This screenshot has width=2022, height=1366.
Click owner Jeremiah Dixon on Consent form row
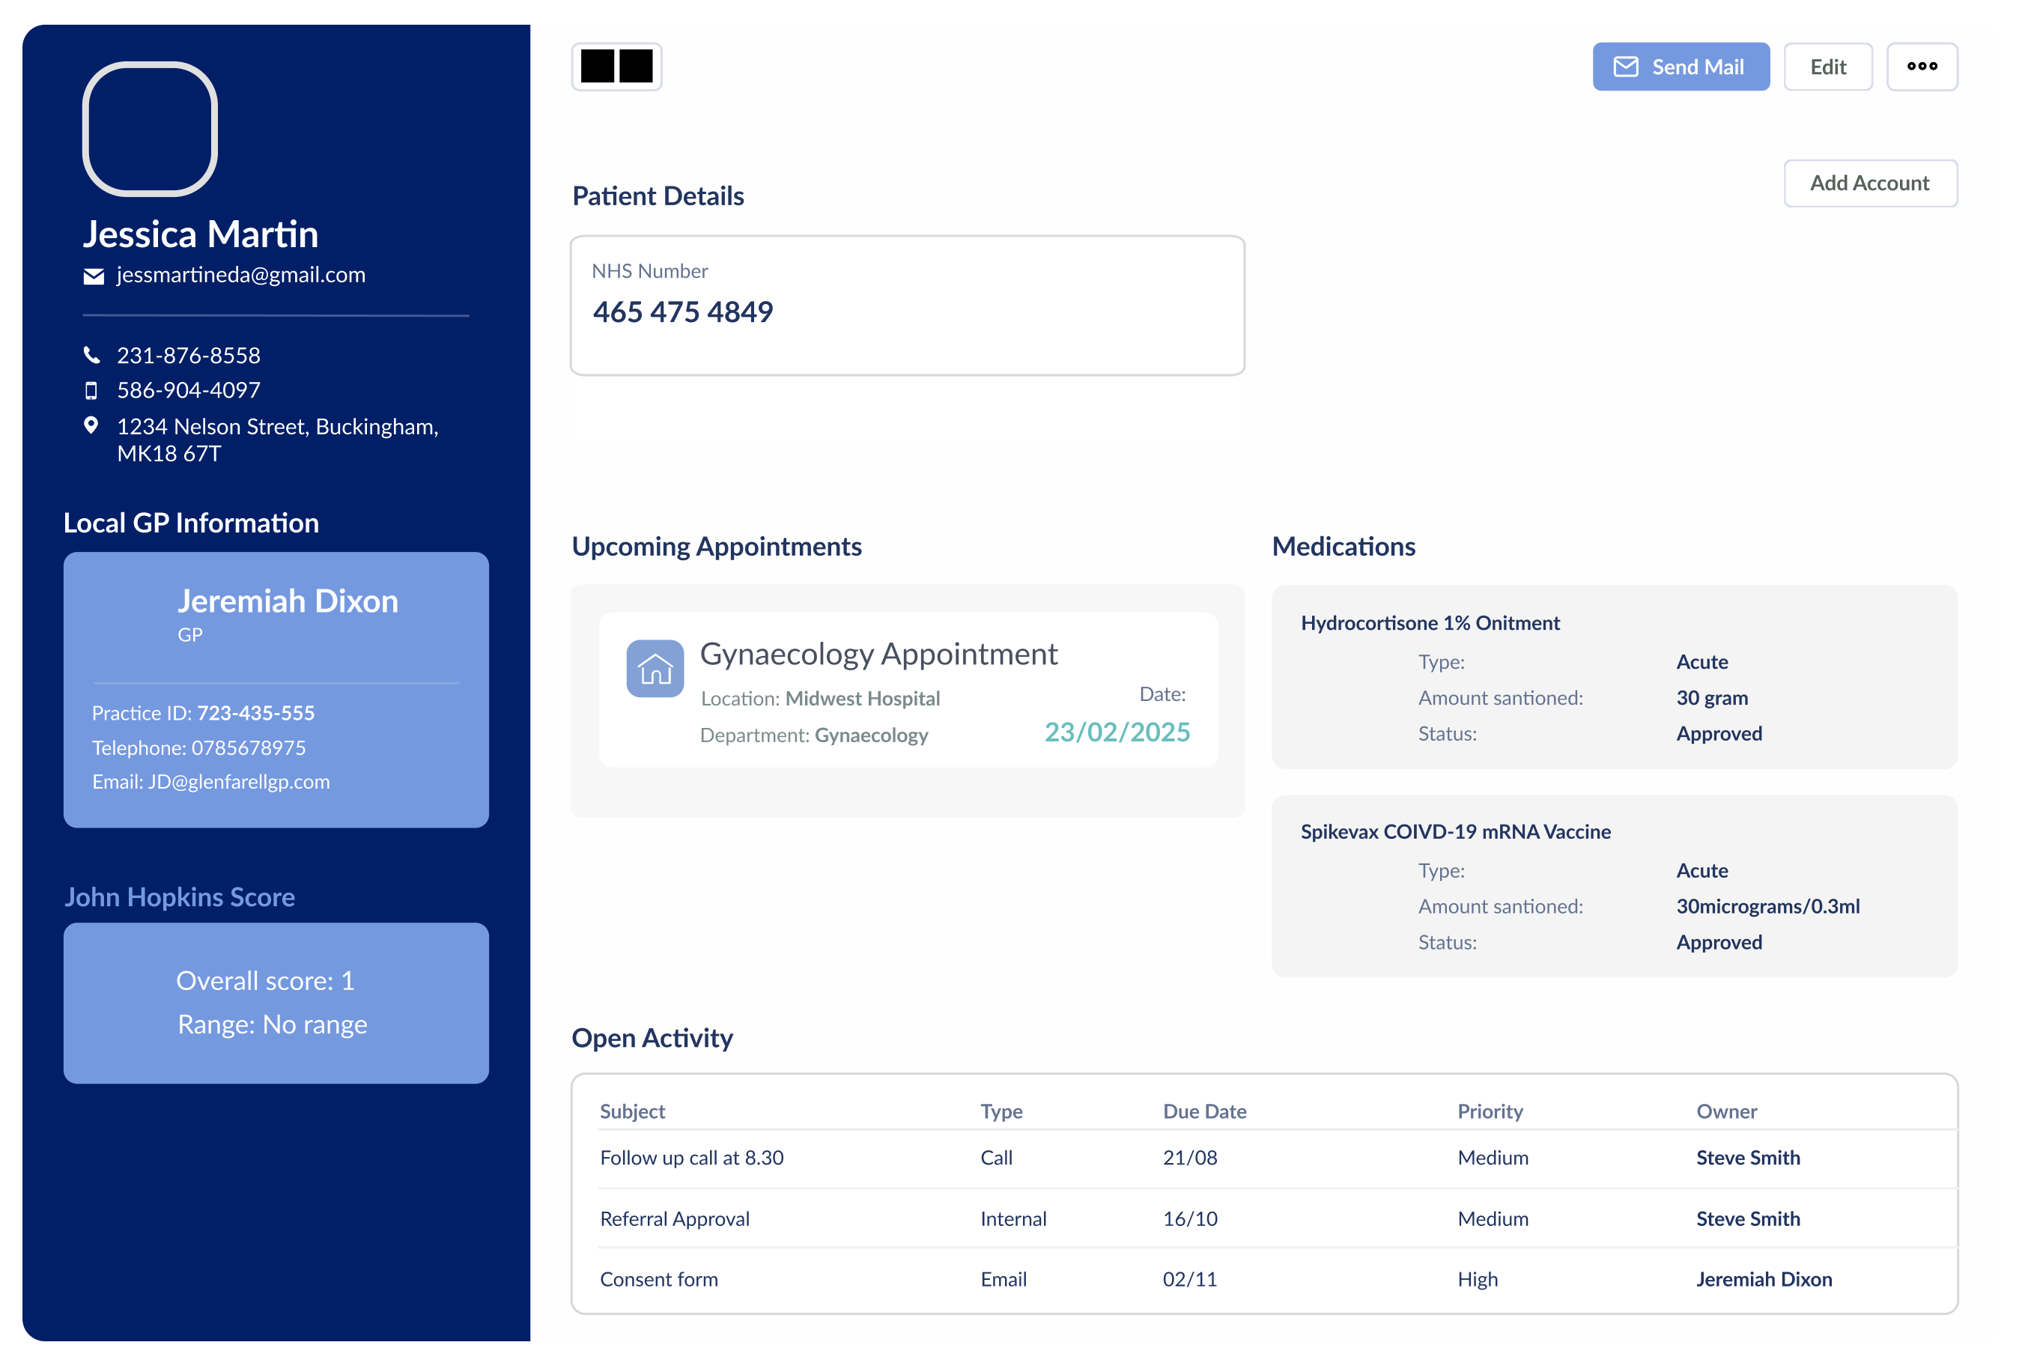click(x=1764, y=1279)
